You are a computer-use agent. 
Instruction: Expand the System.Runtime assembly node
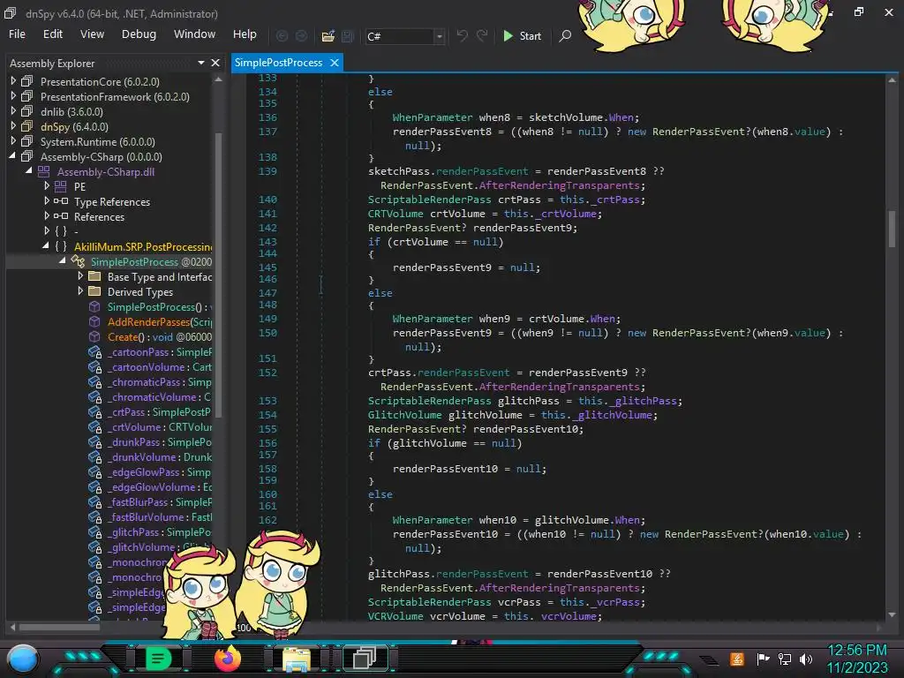(x=13, y=141)
